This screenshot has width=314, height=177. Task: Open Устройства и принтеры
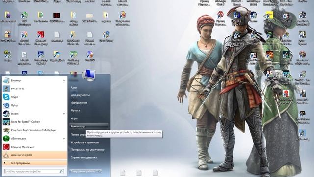click(x=85, y=142)
